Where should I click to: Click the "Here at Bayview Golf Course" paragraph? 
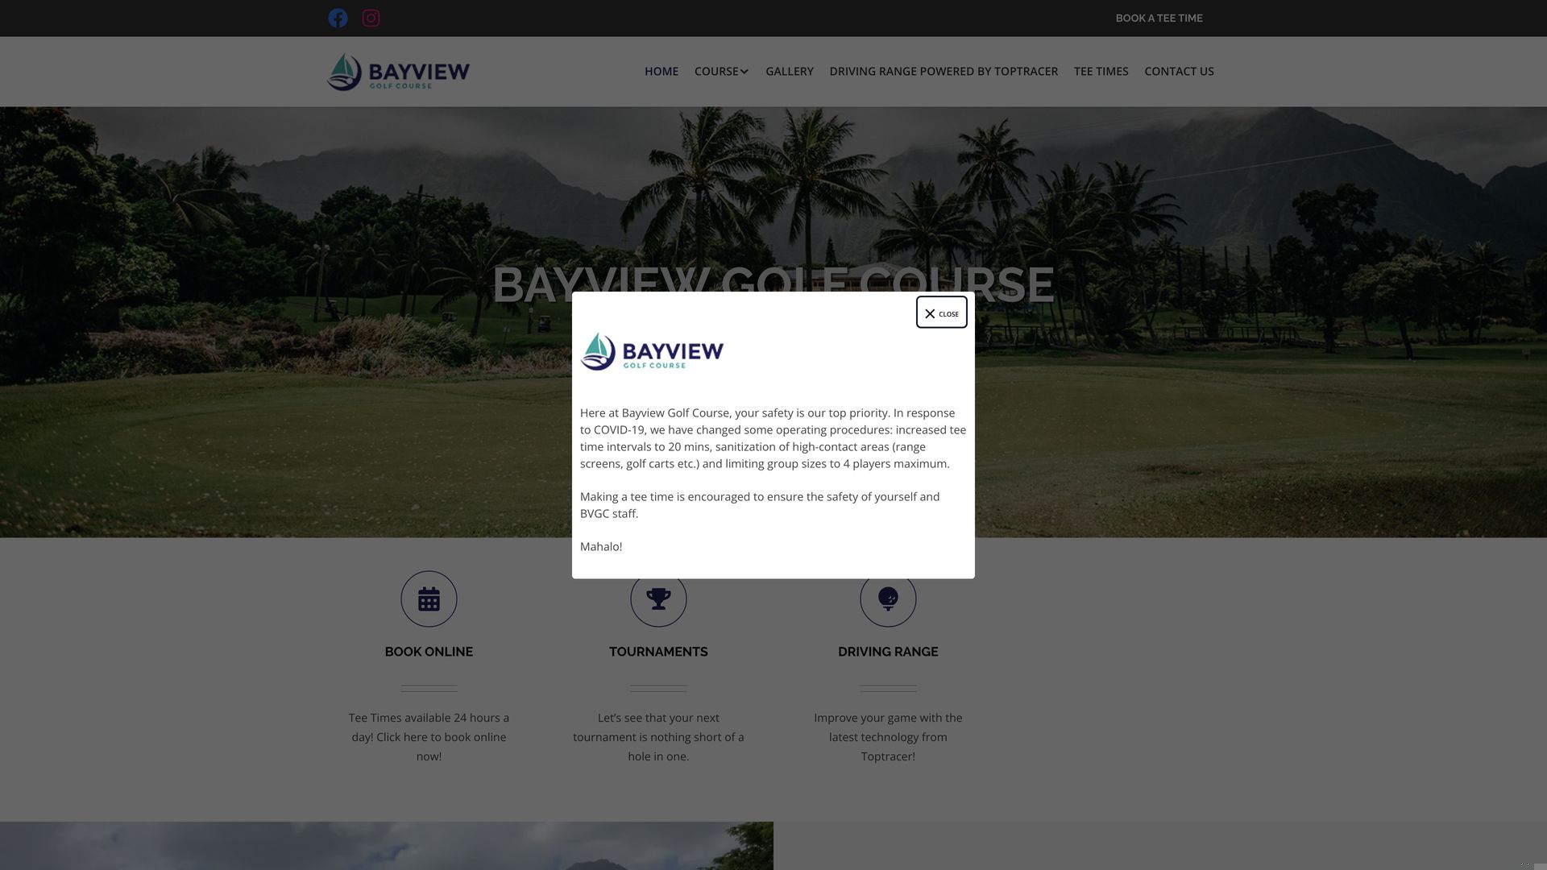pos(773,438)
